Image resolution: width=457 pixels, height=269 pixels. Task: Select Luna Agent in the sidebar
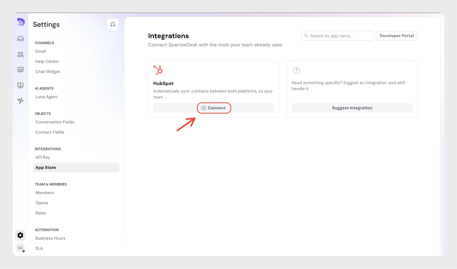tap(47, 97)
